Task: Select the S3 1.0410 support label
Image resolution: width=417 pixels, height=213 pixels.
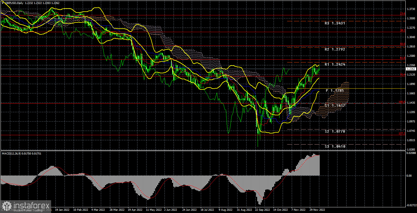Action: tap(335, 147)
